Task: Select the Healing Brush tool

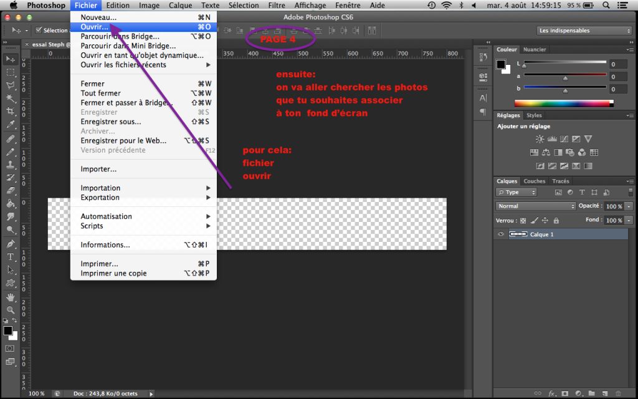Action: (10, 139)
